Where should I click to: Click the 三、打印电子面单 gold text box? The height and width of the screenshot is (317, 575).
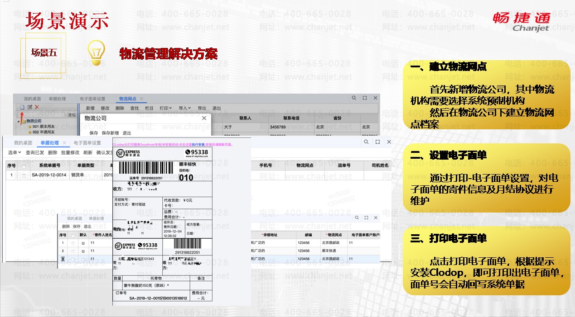[x=486, y=261]
